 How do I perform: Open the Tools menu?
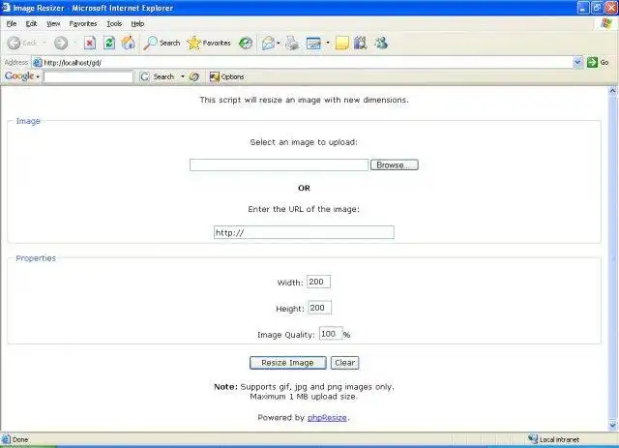(x=114, y=23)
